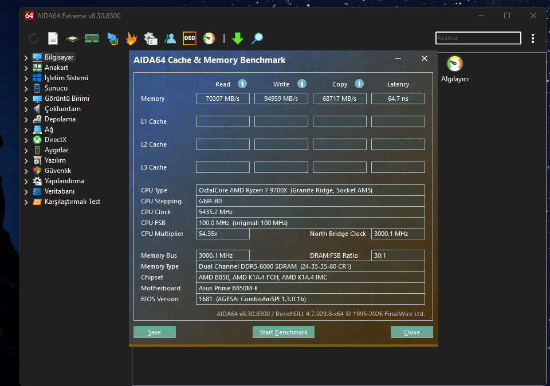Click the L1 Cache Read result box
This screenshot has width=550, height=386.
pos(223,121)
